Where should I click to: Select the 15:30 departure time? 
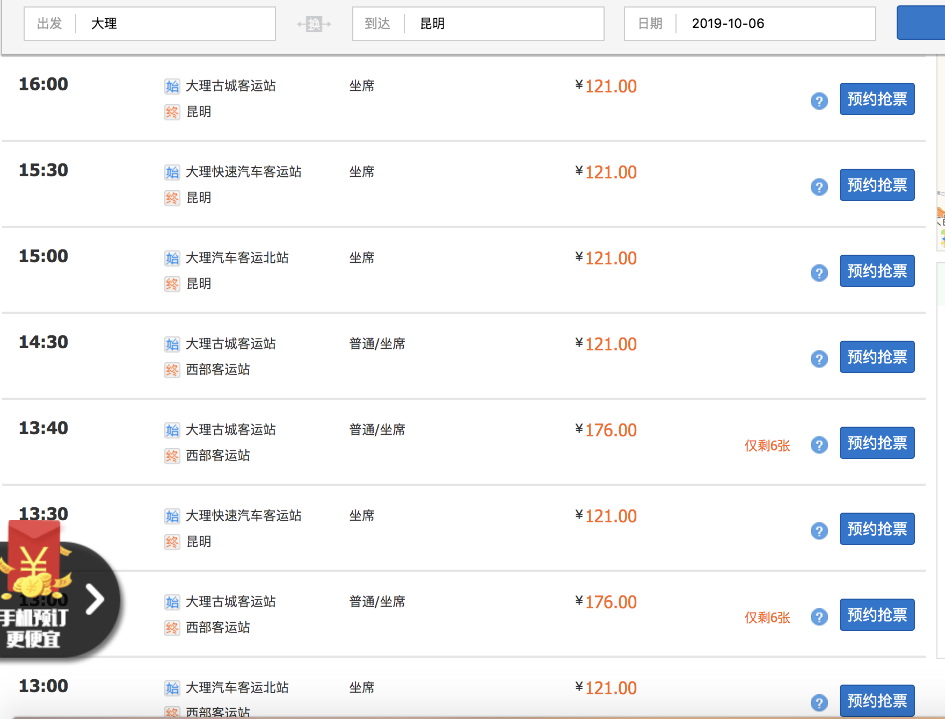(x=43, y=170)
